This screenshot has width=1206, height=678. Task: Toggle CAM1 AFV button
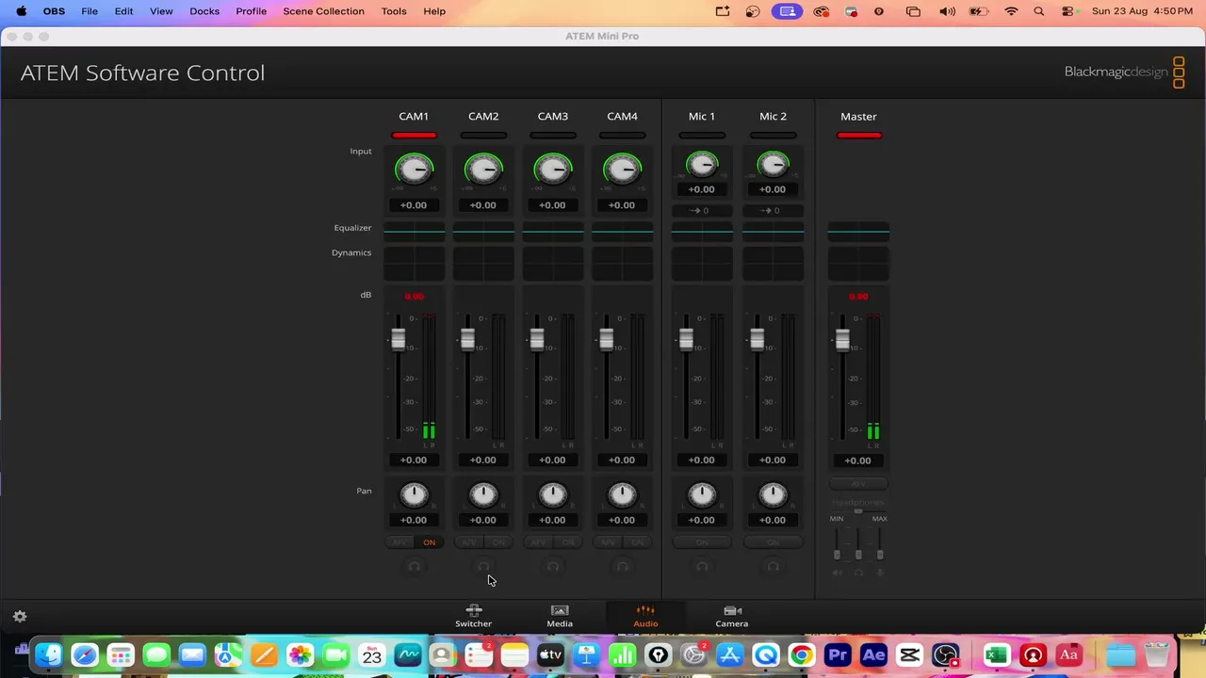[x=400, y=542]
